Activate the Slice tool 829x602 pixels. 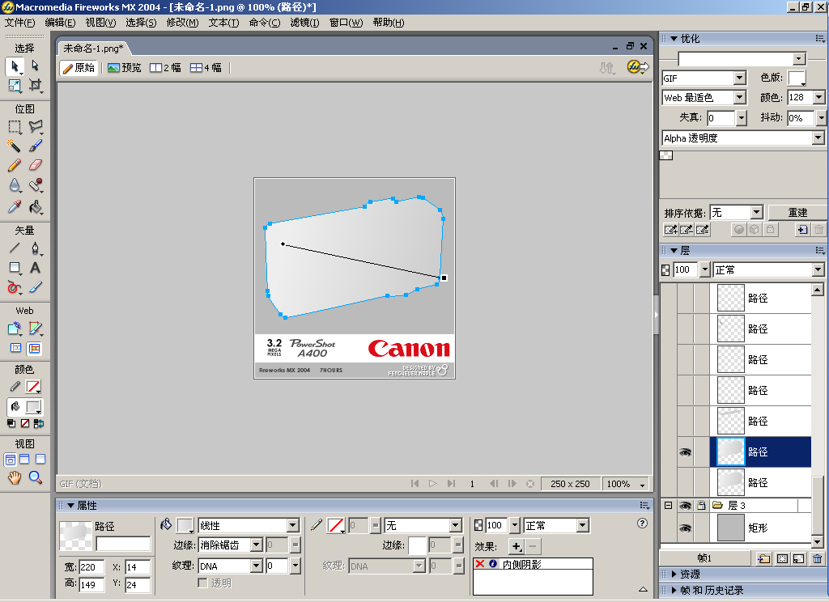[x=35, y=329]
